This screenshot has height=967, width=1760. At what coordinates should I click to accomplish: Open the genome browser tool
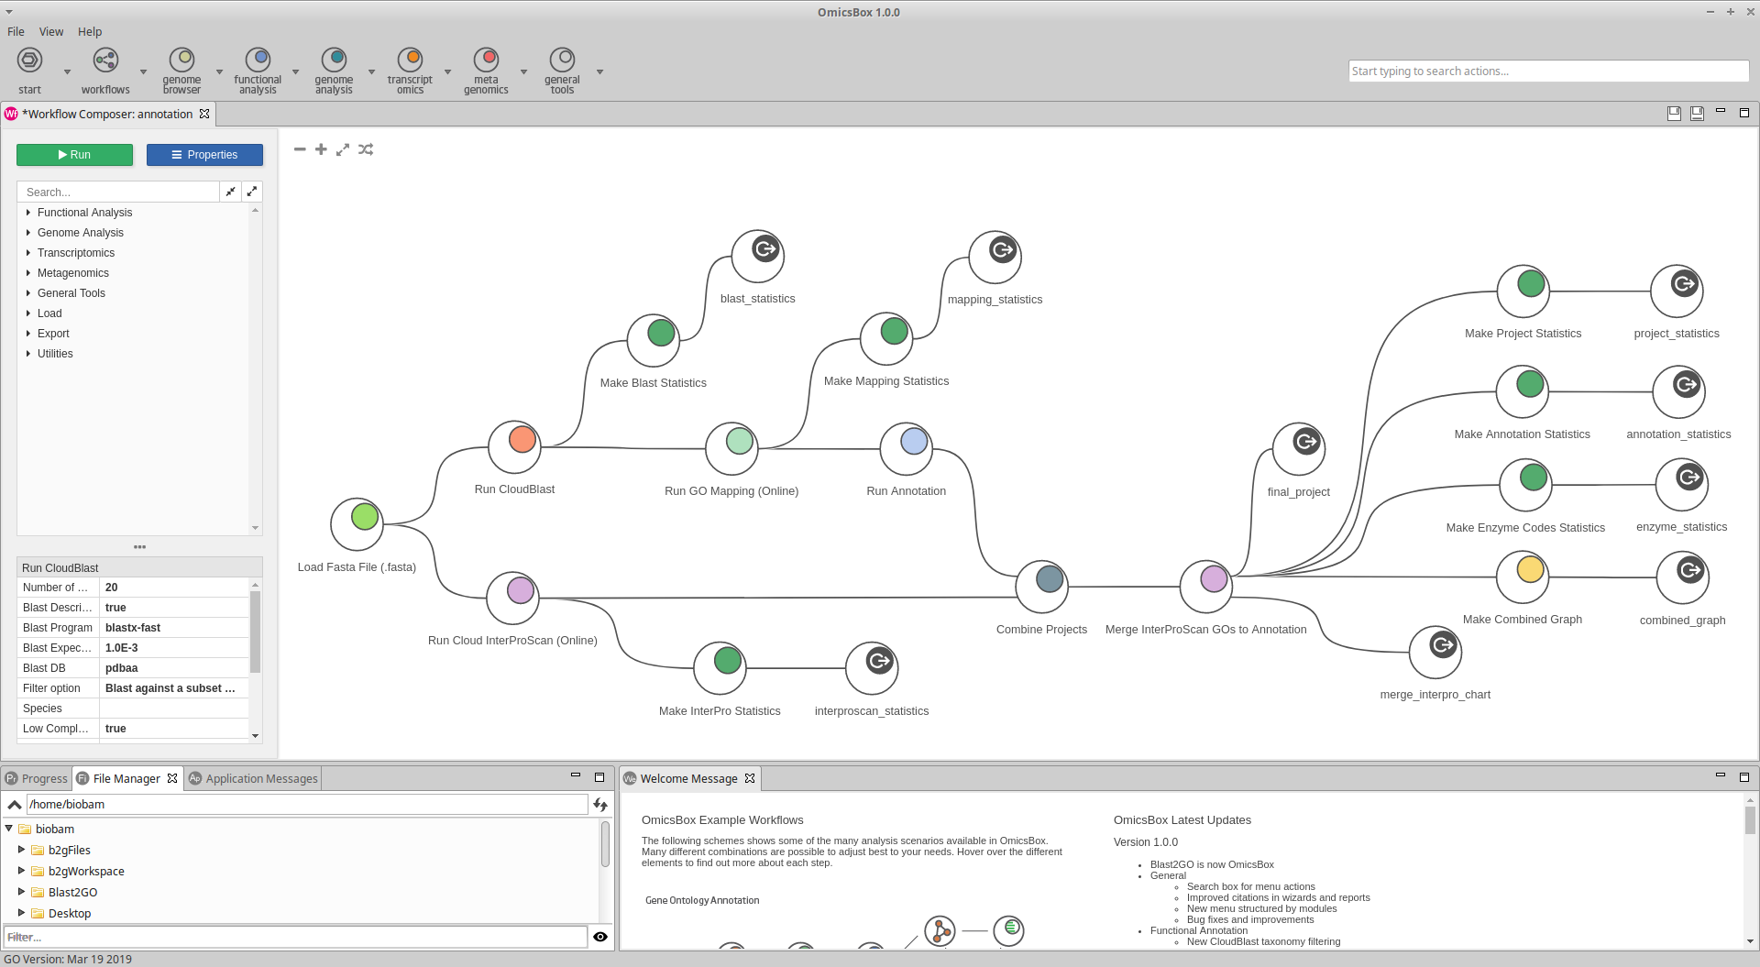point(181,60)
